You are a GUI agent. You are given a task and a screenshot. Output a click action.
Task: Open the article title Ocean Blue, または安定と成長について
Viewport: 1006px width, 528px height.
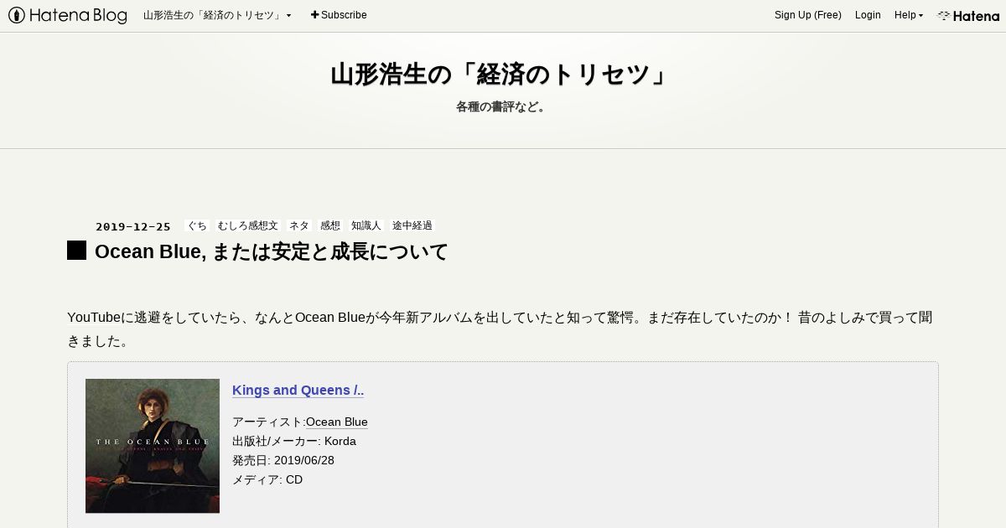272,251
